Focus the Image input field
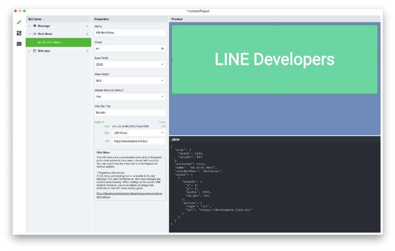The image size is (395, 251). click(130, 48)
